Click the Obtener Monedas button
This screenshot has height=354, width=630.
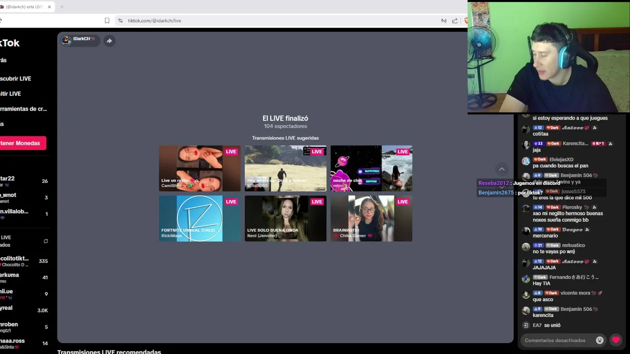(23, 143)
